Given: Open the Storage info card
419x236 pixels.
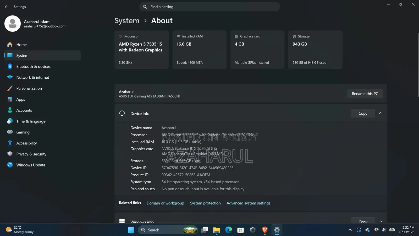Looking at the screenshot, I should point(315,50).
